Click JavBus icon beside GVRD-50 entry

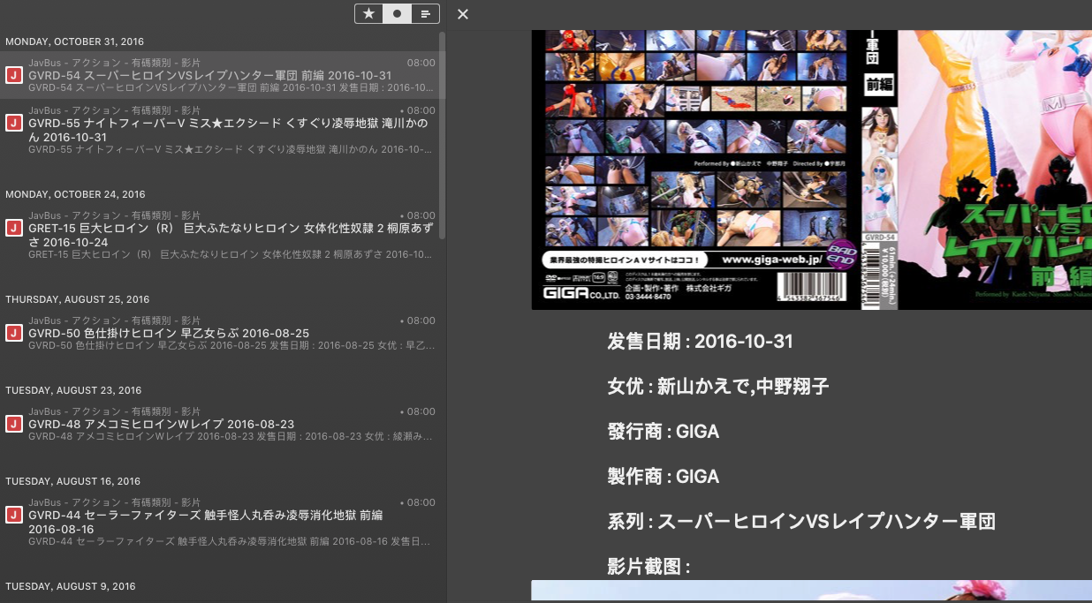pyautogui.click(x=13, y=333)
